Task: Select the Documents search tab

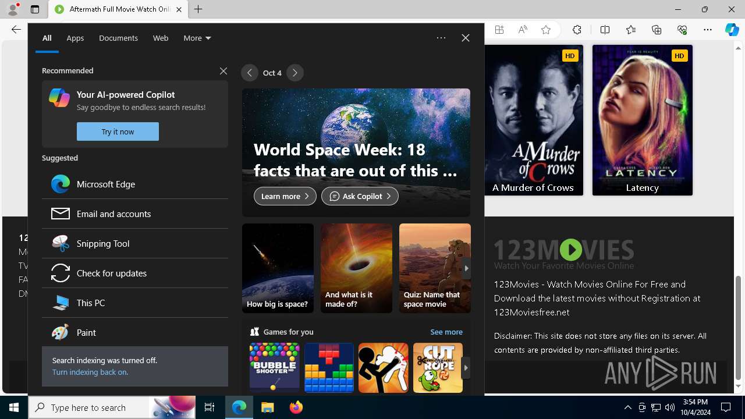Action: [x=118, y=38]
